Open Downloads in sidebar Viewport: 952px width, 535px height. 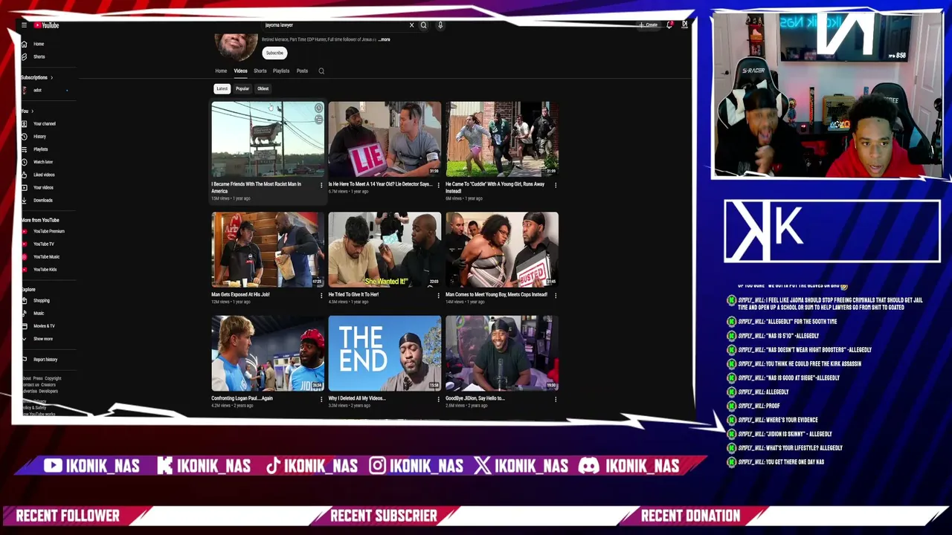click(42, 200)
